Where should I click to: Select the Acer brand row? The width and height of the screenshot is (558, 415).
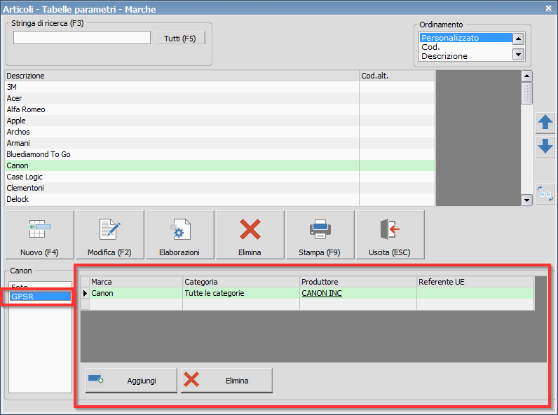(x=220, y=98)
